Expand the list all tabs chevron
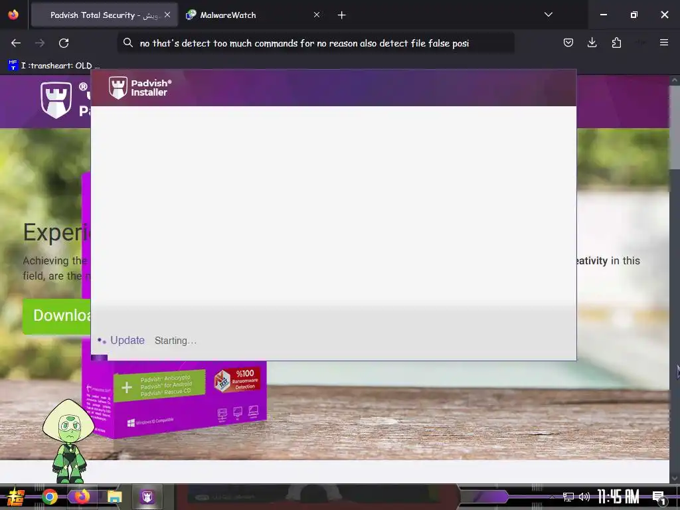This screenshot has height=510, width=680. click(x=548, y=15)
